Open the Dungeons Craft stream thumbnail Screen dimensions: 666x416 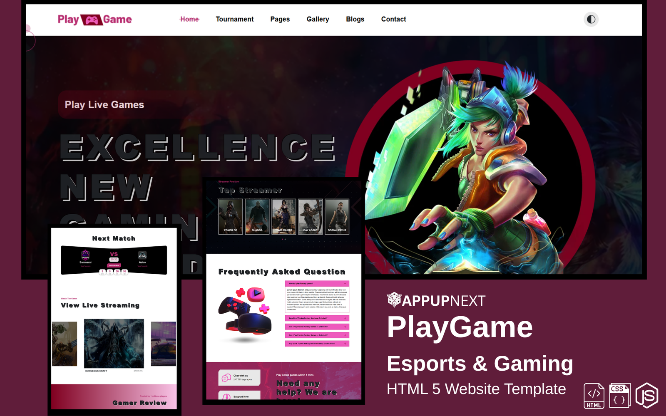[114, 344]
